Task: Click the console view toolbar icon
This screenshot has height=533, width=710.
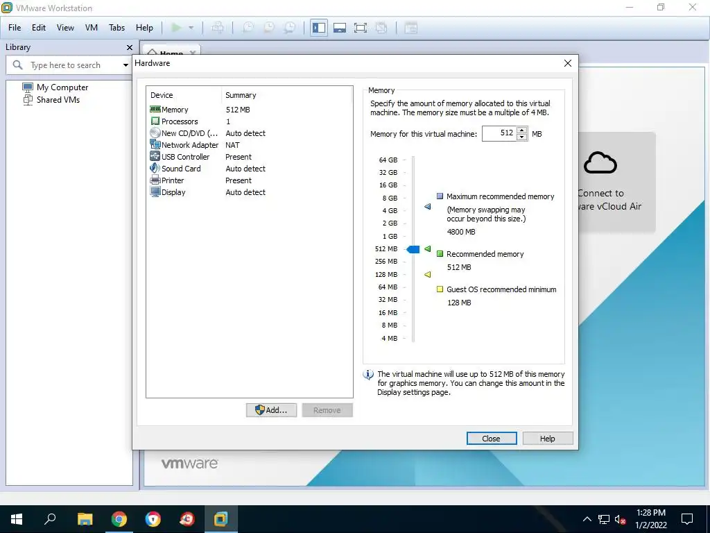Action: [x=410, y=28]
